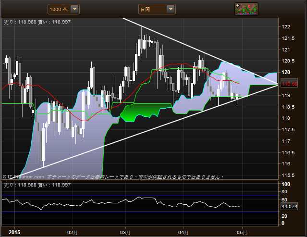Click the IT-Finance.com copyright text
This screenshot has height=237, width=307.
click(x=24, y=177)
